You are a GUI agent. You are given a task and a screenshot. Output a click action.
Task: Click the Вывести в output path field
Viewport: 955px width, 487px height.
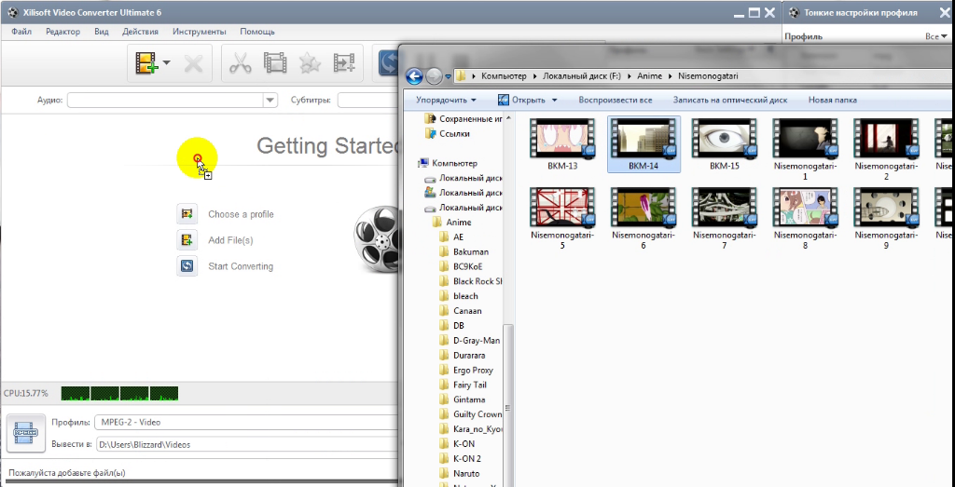(x=246, y=444)
